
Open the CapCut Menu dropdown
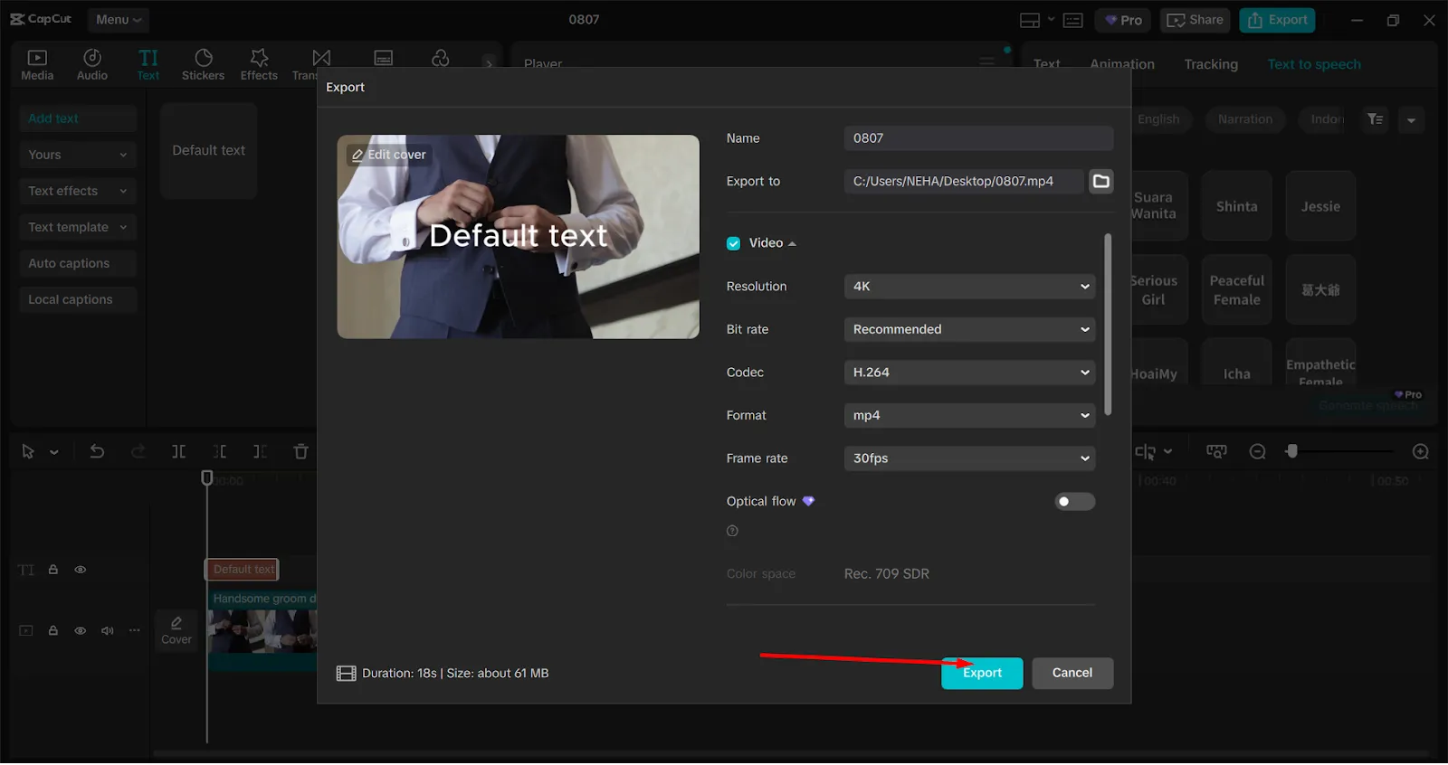click(x=119, y=20)
